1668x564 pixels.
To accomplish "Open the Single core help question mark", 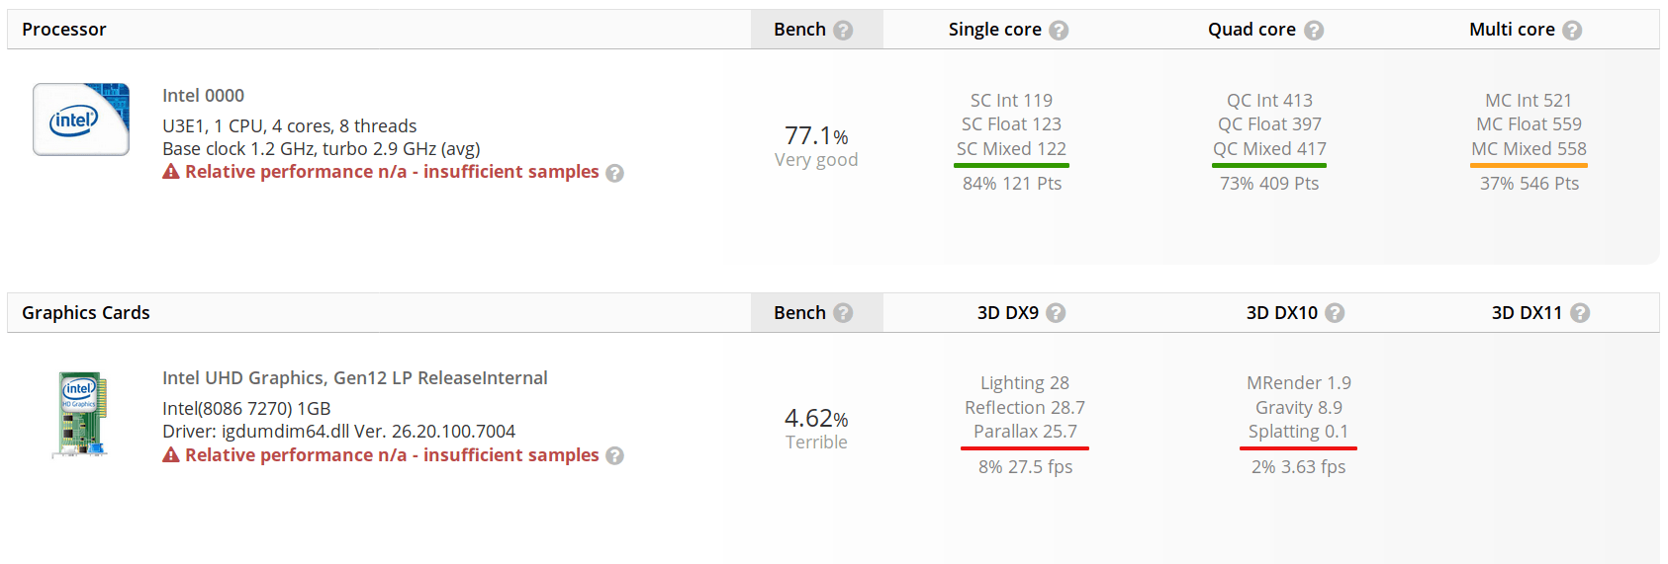I will (x=1059, y=30).
